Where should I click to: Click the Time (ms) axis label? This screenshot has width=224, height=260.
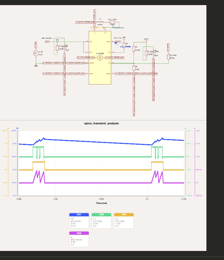102,203
